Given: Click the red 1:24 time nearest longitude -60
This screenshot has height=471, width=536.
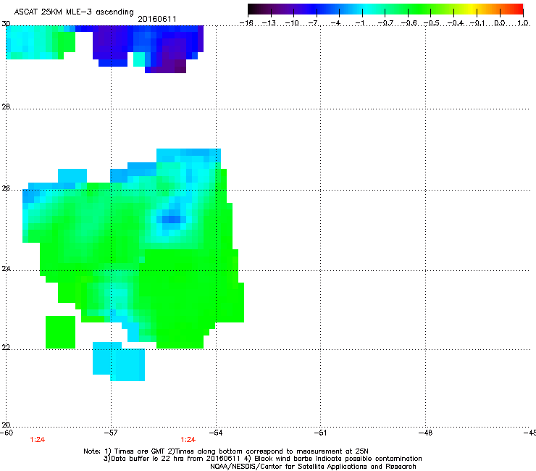Looking at the screenshot, I should point(37,440).
